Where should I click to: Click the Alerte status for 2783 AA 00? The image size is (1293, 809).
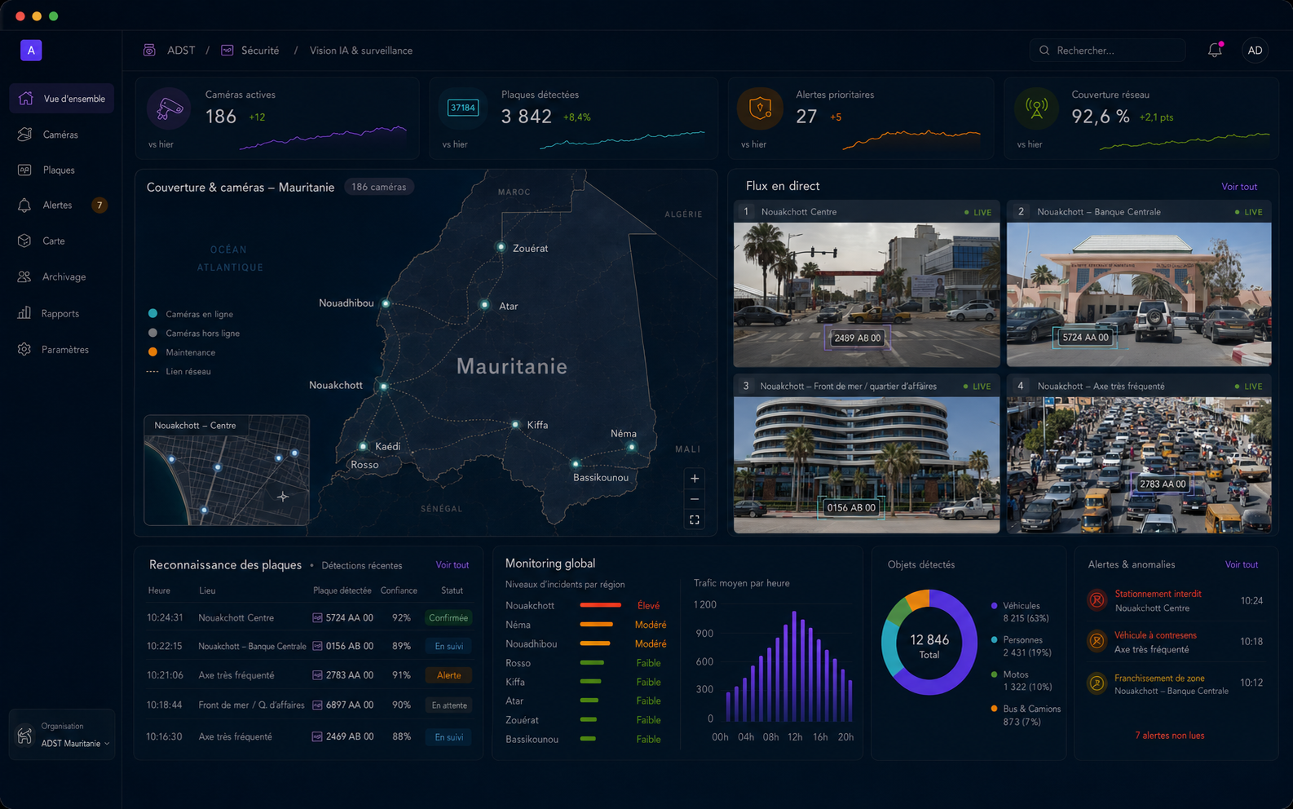448,675
